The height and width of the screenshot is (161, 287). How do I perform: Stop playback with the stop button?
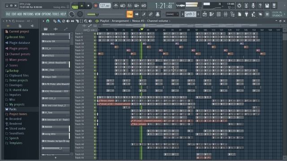coord(88,6)
